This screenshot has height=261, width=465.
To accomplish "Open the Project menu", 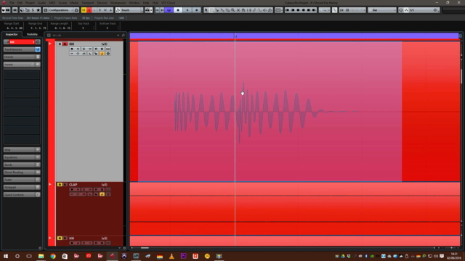I will click(30, 3).
